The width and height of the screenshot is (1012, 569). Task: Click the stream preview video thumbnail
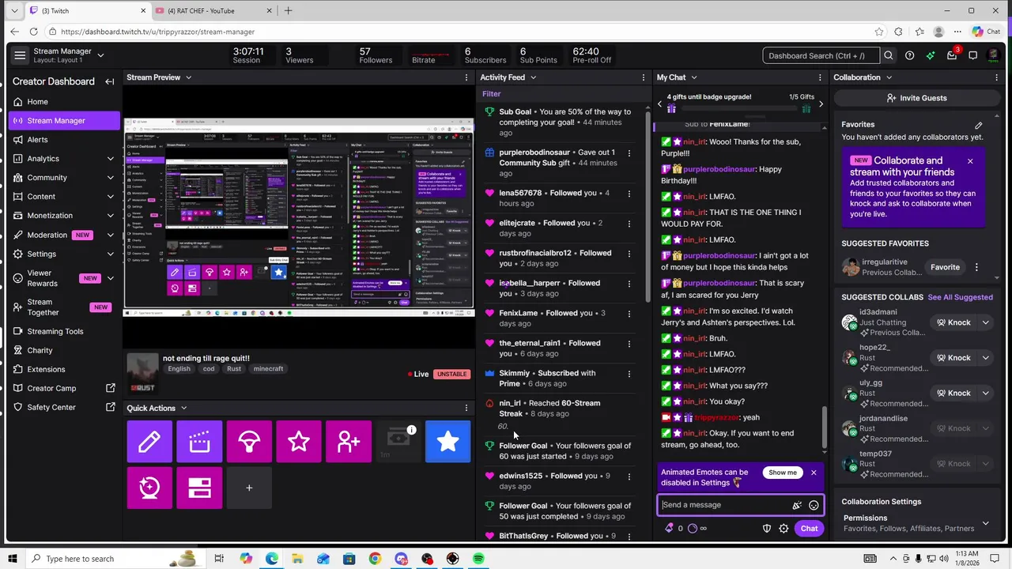pyautogui.click(x=299, y=217)
